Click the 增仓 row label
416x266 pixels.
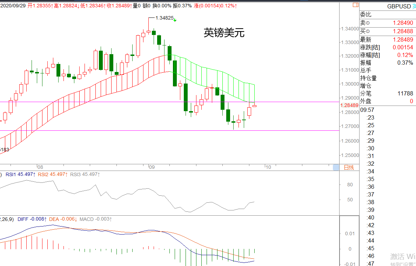(x=365, y=86)
